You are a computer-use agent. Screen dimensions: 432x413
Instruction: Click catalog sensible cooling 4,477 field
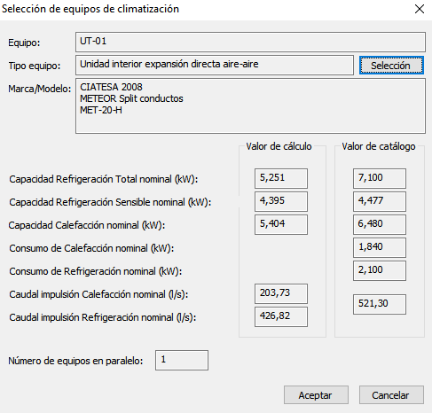380,201
